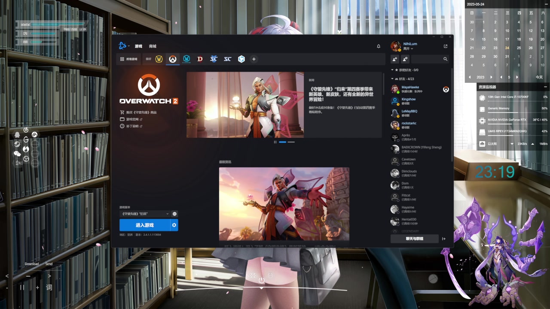Go to previous year in calendar
Image resolution: width=550 pixels, height=309 pixels.
click(470, 77)
